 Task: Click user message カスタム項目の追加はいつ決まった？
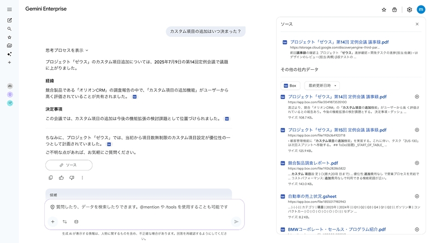click(x=205, y=31)
